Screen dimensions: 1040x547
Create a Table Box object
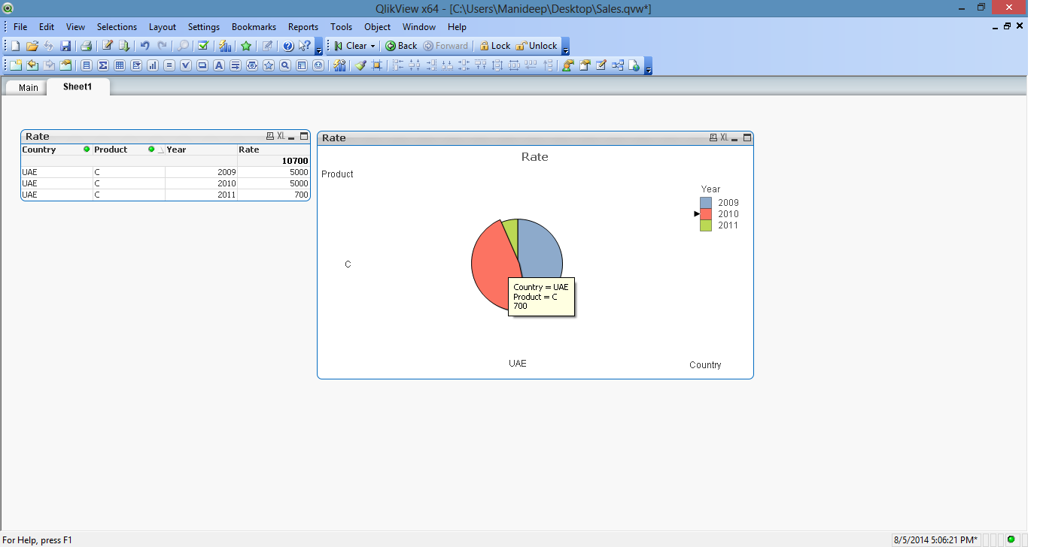120,65
